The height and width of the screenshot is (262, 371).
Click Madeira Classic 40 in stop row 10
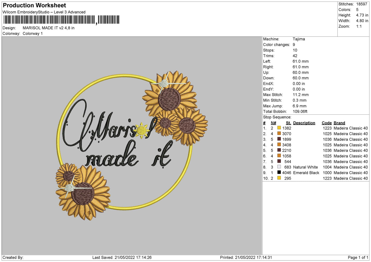tap(351, 178)
